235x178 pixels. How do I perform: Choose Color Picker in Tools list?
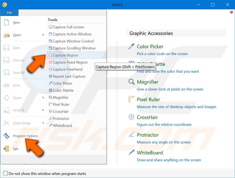76,83
